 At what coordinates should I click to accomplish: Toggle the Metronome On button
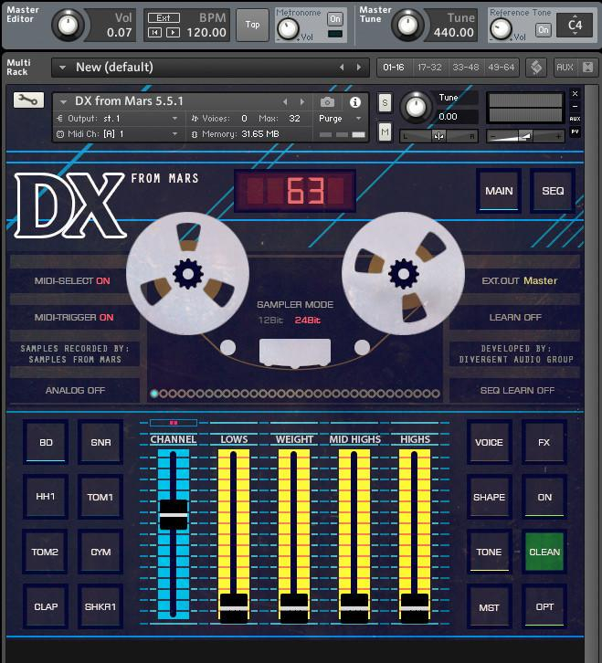[x=334, y=19]
